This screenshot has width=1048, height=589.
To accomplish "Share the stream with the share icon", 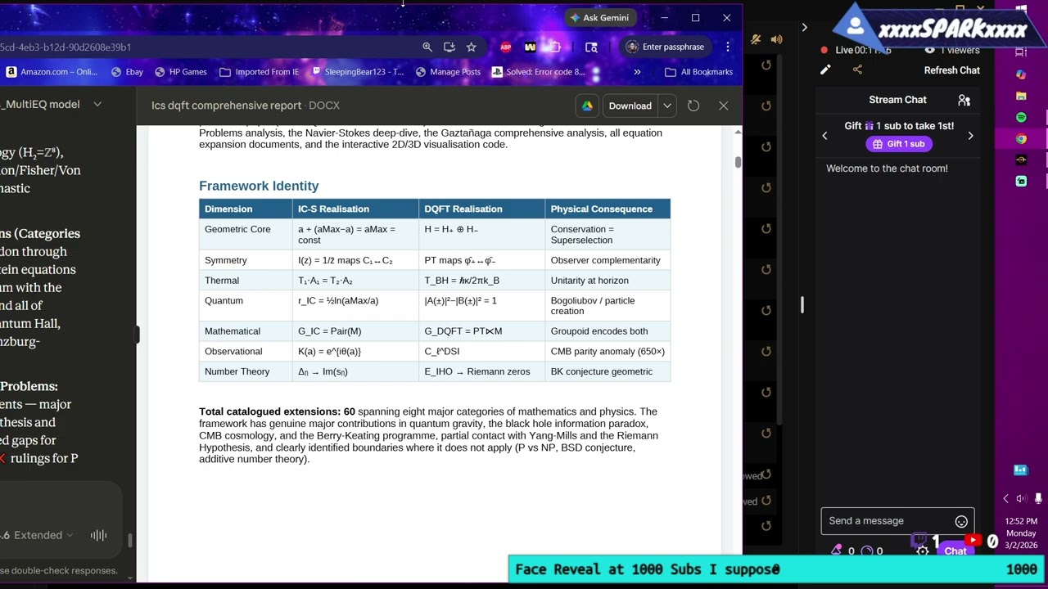I will (857, 70).
